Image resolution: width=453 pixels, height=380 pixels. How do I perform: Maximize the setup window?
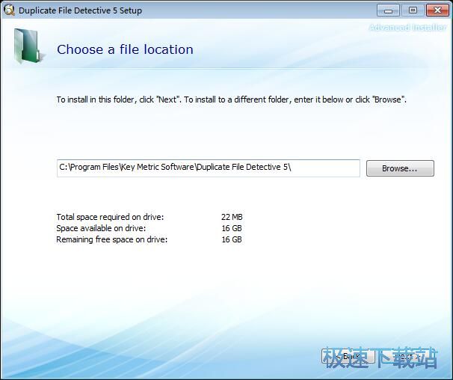coord(413,10)
